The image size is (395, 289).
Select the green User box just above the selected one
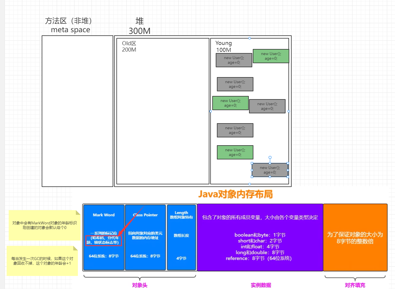pyautogui.click(x=235, y=152)
